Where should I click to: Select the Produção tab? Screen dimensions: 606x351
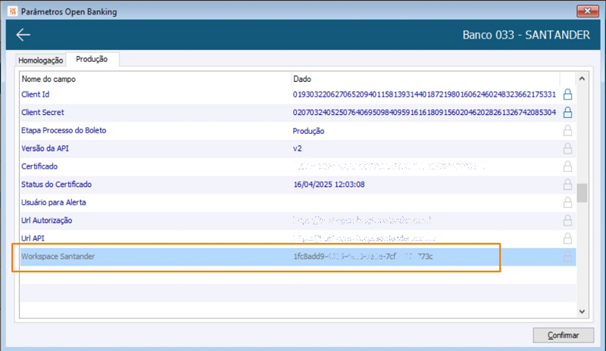point(92,59)
